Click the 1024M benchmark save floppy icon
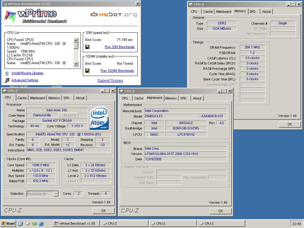This screenshot has width=304, height=228. pyautogui.click(x=87, y=71)
